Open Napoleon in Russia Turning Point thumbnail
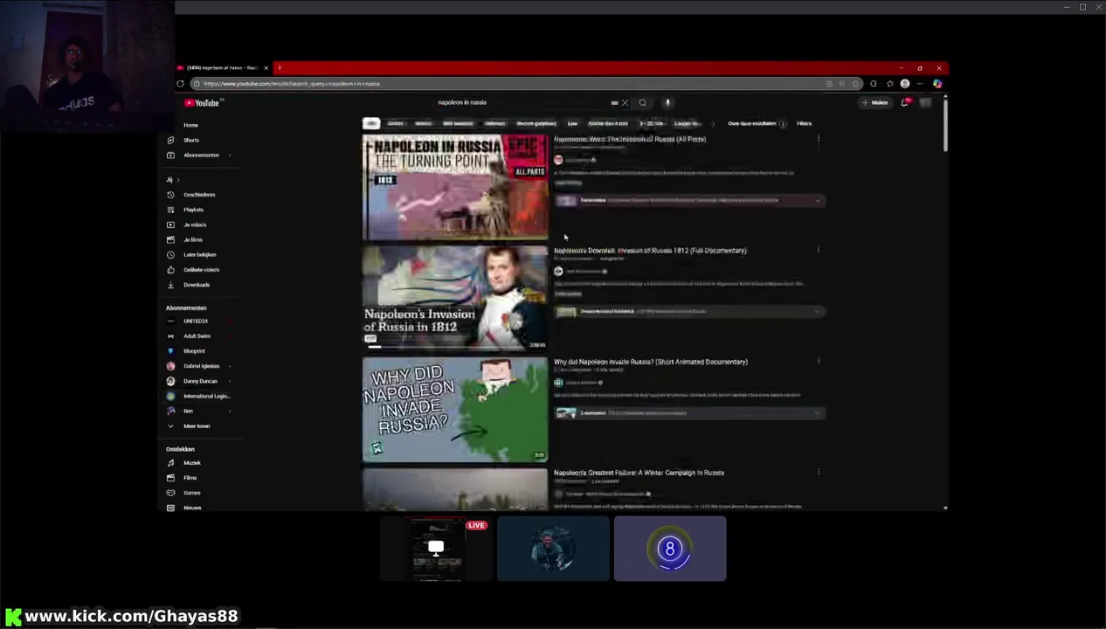 coord(455,188)
